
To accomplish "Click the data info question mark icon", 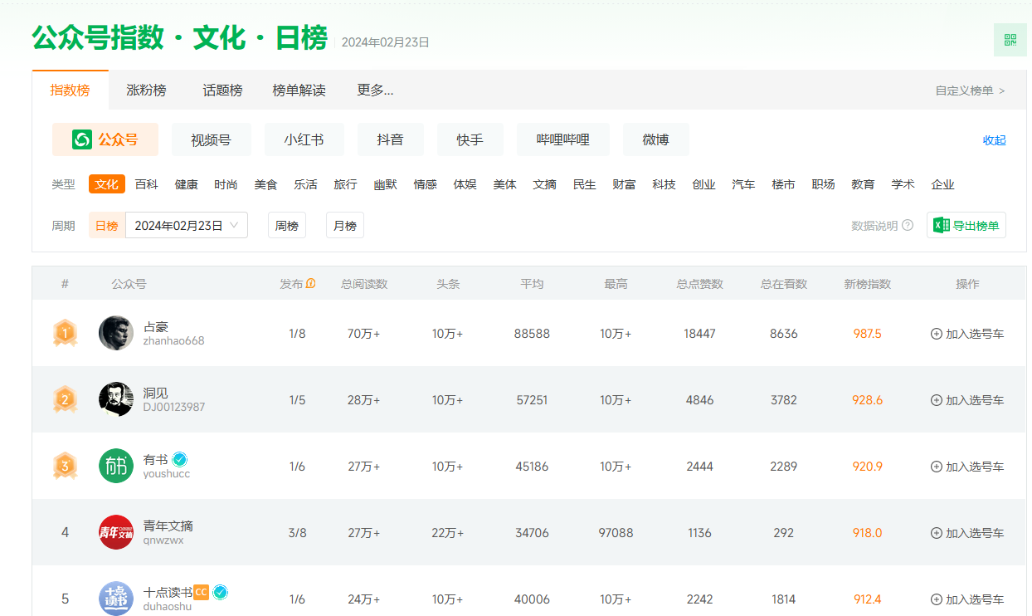I will 908,226.
